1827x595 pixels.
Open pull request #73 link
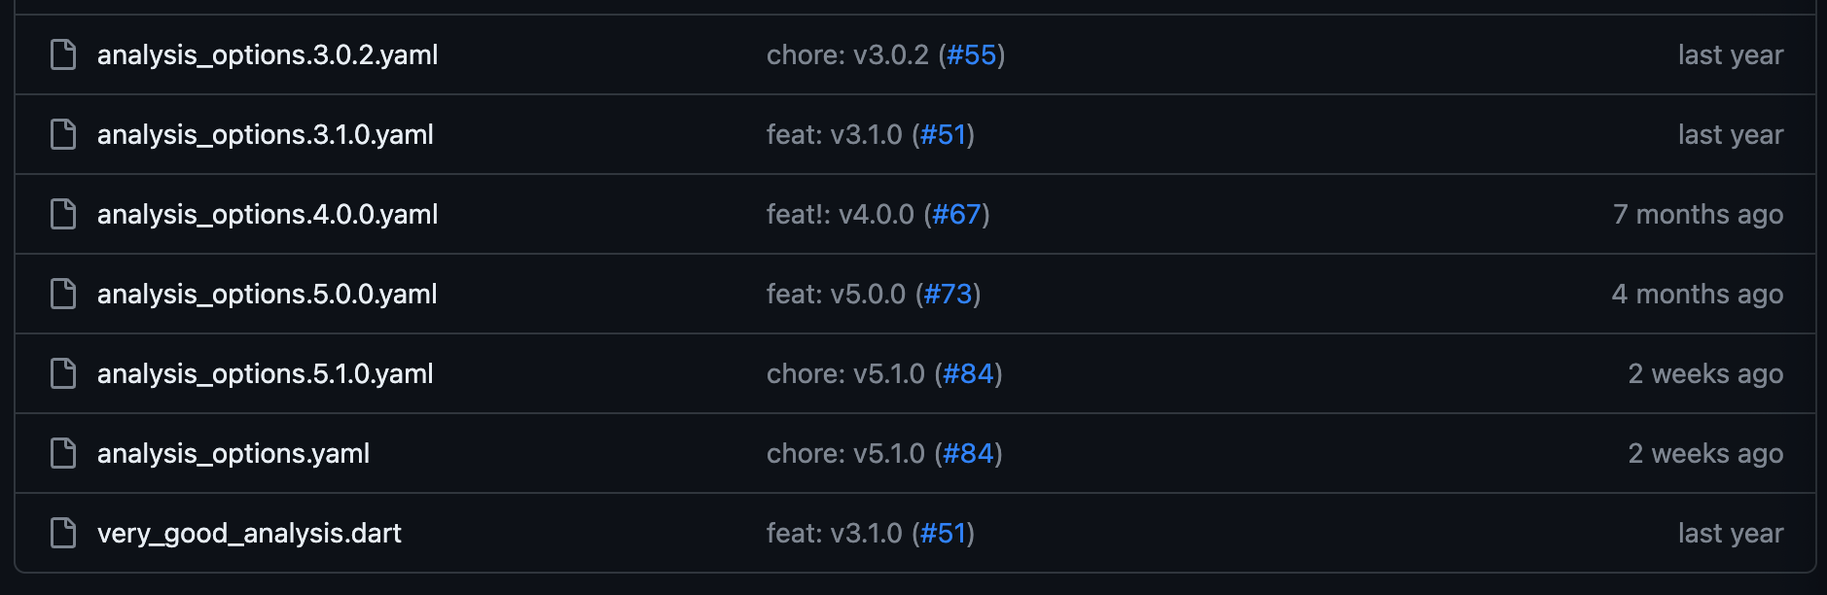[x=948, y=294]
